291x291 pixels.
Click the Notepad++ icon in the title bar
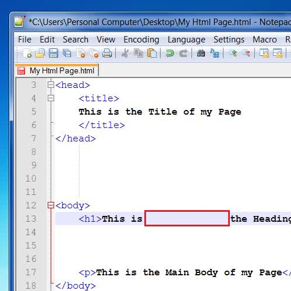click(20, 22)
